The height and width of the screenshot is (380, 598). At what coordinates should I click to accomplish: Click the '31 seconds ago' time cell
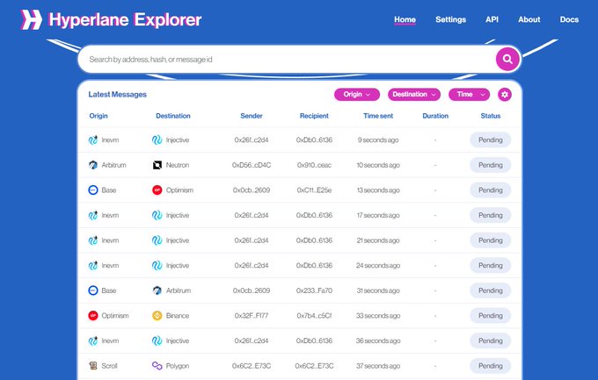pyautogui.click(x=378, y=290)
